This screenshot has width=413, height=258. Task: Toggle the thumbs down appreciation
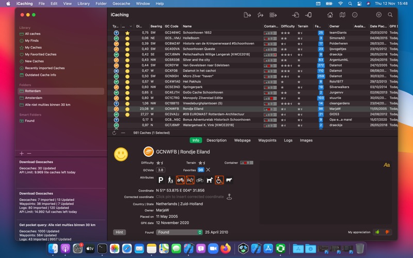[387, 232]
